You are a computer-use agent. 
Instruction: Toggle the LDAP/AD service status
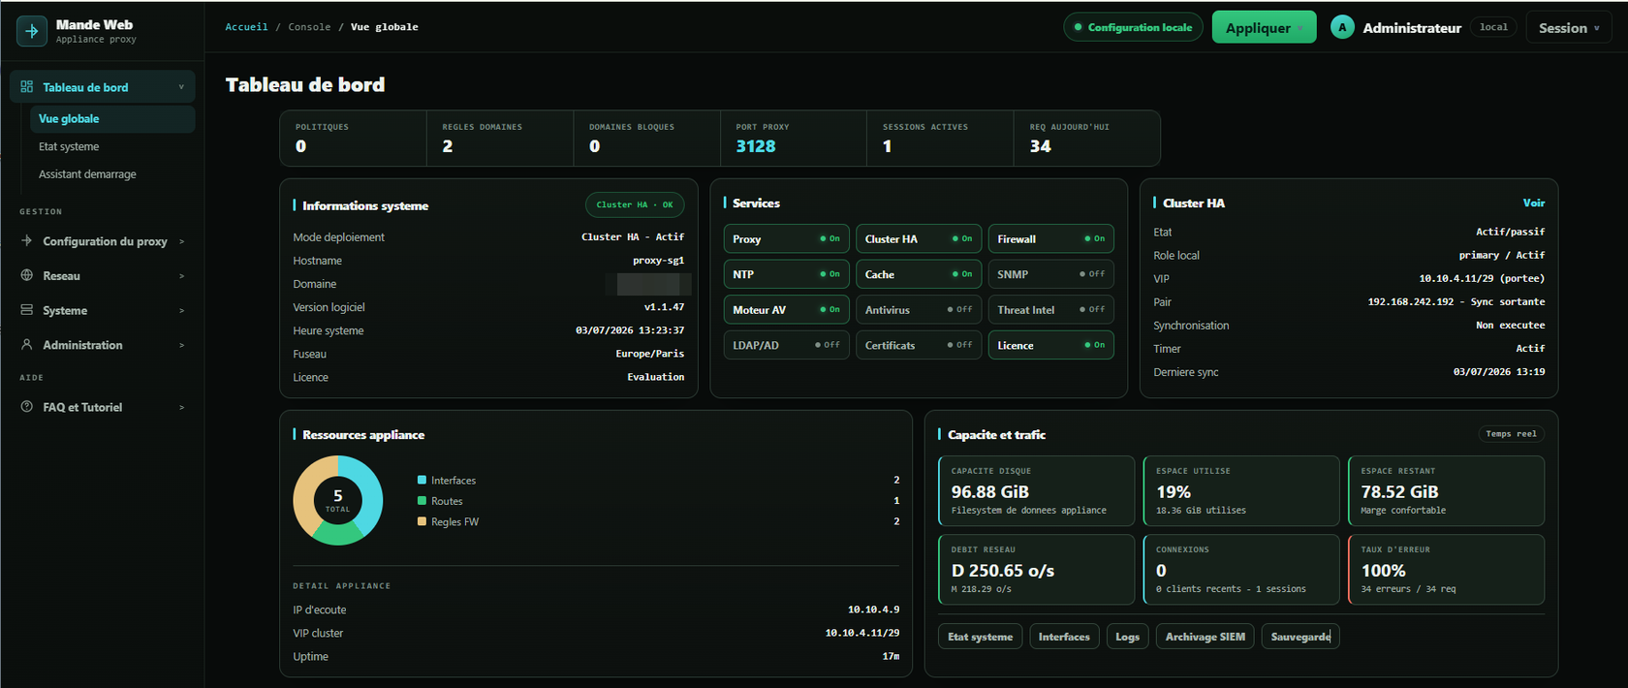click(x=828, y=345)
